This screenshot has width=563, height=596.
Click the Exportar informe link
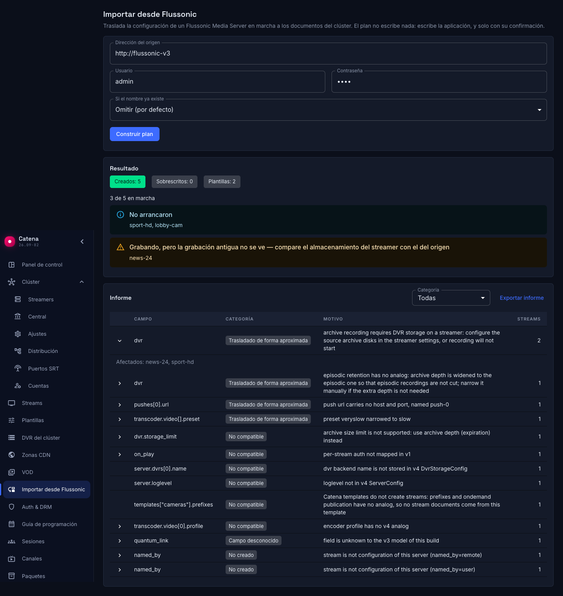pos(522,298)
